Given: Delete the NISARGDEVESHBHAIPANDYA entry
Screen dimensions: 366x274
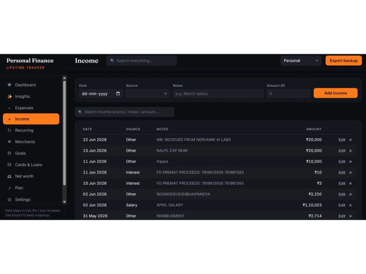Looking at the screenshot, I should pyautogui.click(x=350, y=194).
